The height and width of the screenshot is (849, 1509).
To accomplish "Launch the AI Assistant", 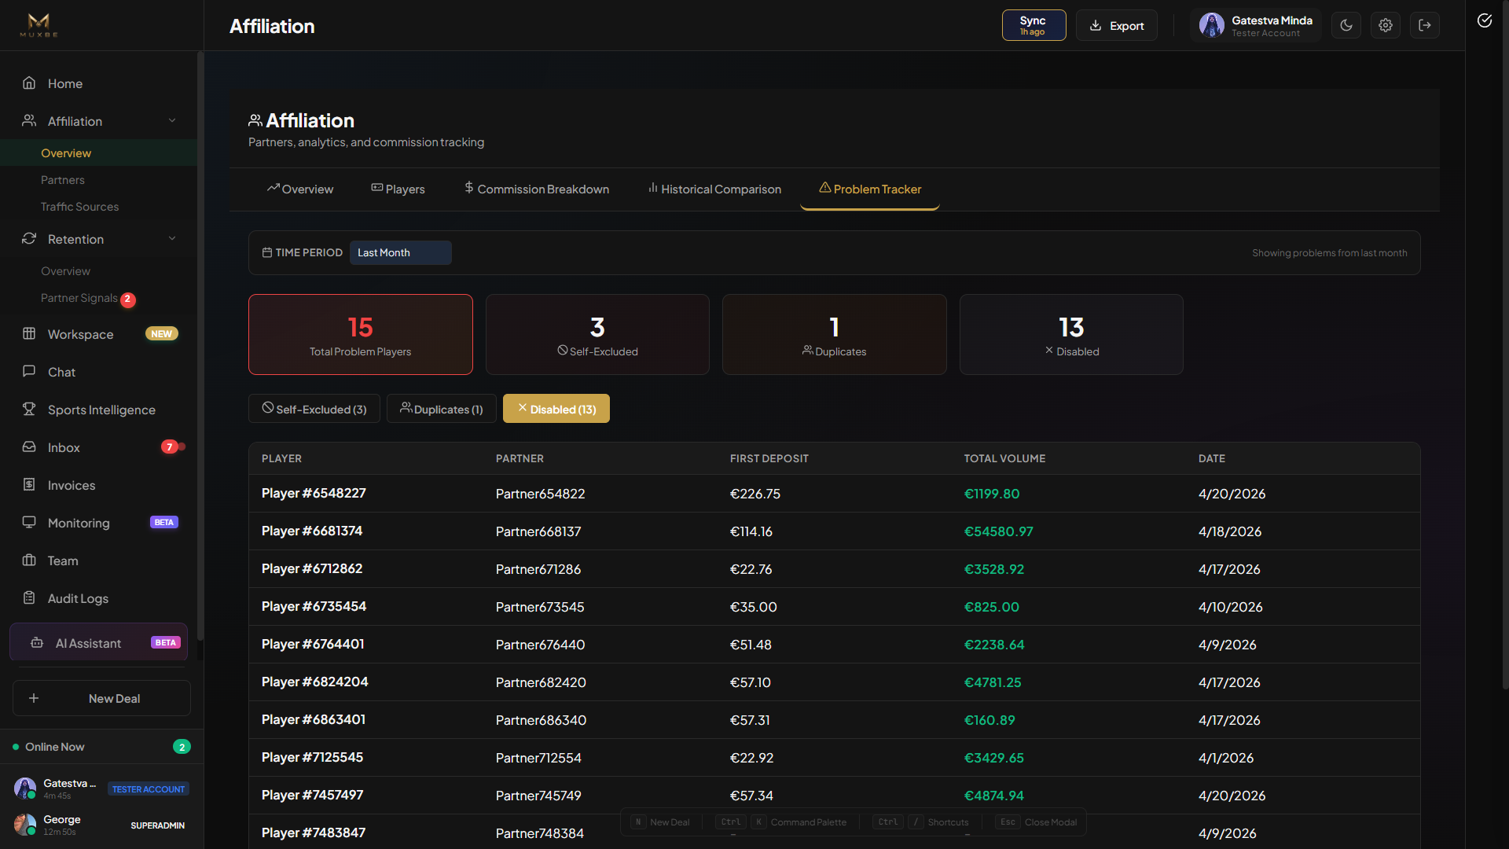I will coord(98,642).
